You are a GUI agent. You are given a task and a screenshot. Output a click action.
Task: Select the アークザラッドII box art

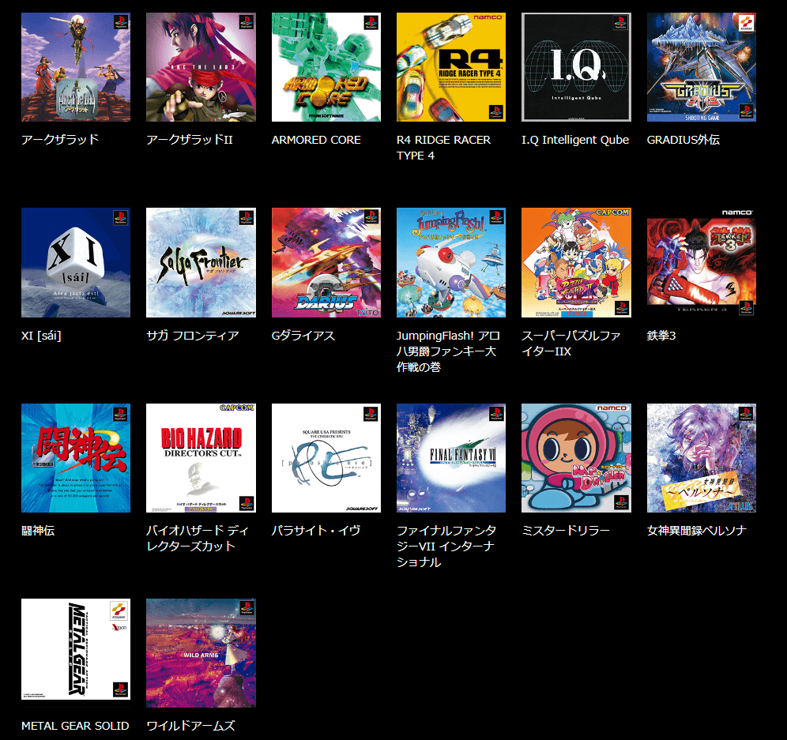point(200,66)
